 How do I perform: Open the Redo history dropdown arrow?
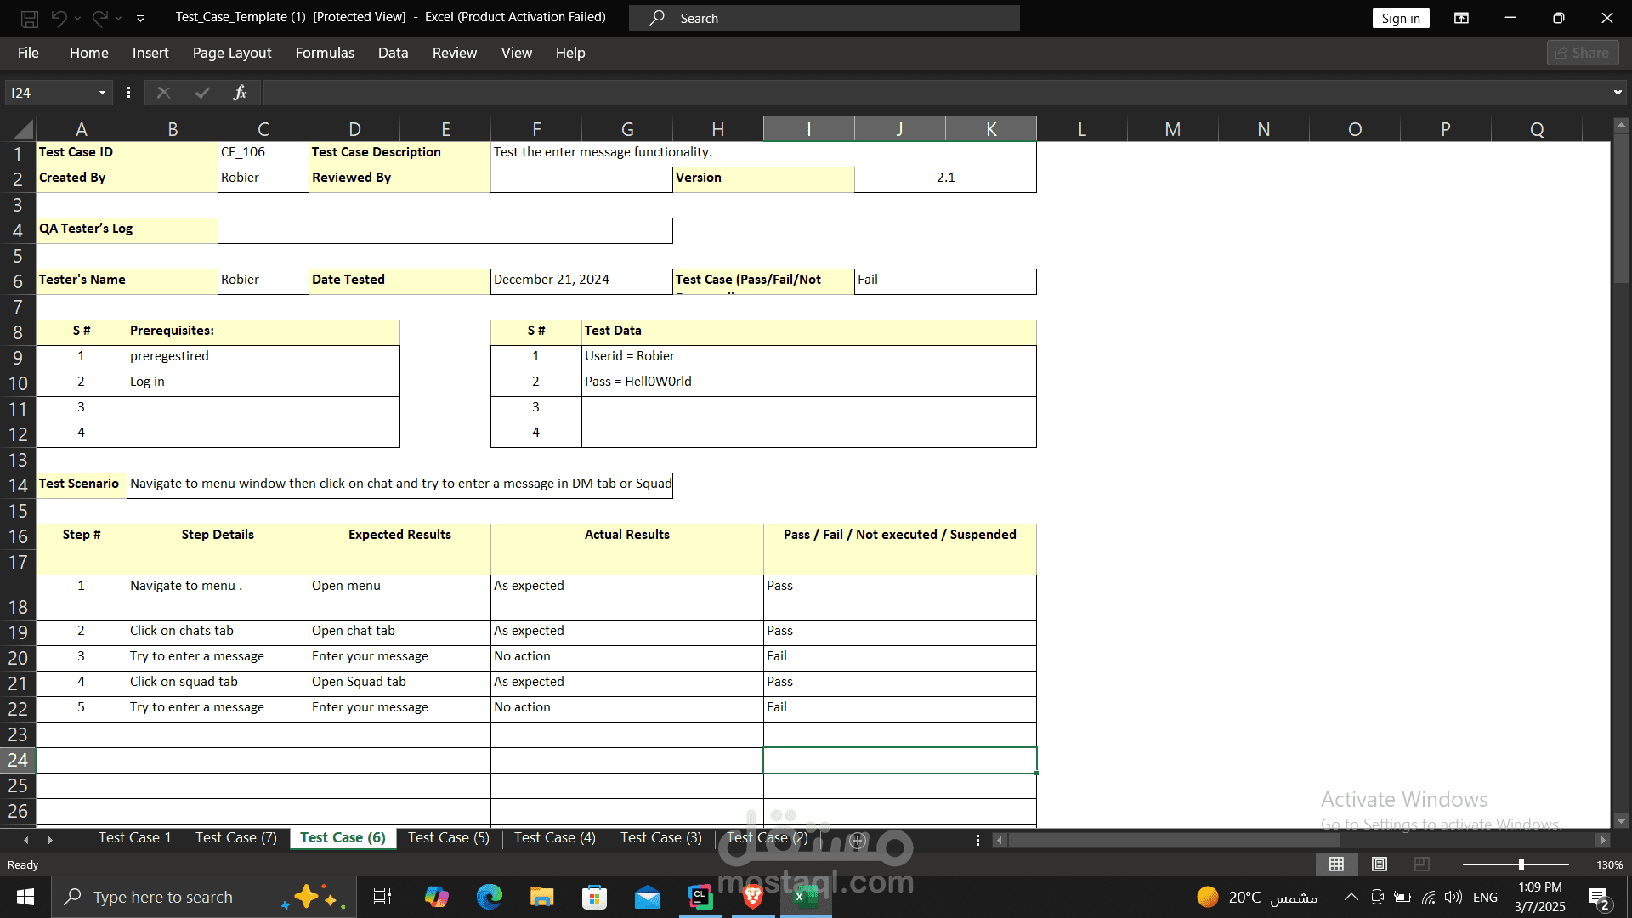(x=118, y=18)
